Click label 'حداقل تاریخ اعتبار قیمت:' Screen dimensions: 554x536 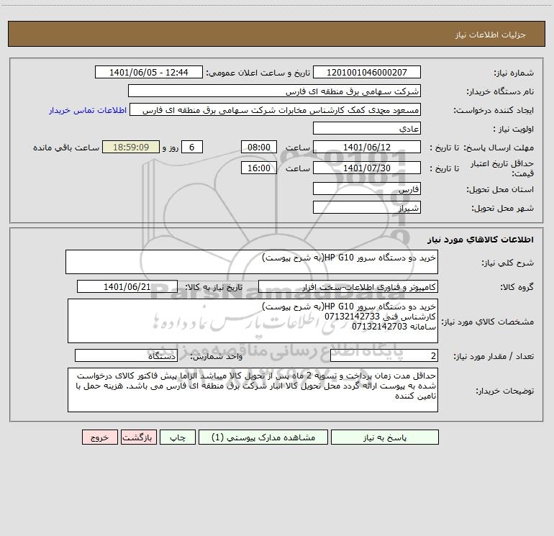(x=502, y=168)
